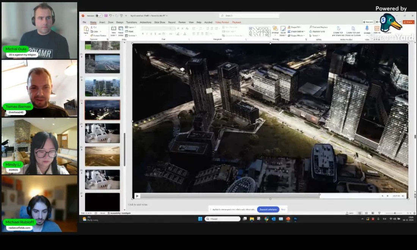The image size is (417, 250).
Task: Open the Shape Fill dropdown
Action: pyautogui.click(x=295, y=27)
